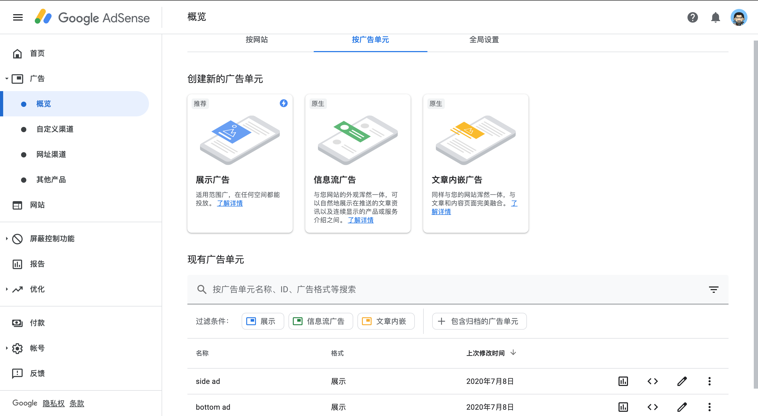Screen dimensions: 758x416
Task: Switch to the 按网站 tab
Action: (x=257, y=40)
